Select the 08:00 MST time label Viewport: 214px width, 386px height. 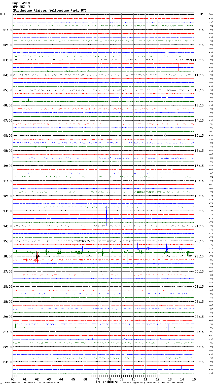8,136
